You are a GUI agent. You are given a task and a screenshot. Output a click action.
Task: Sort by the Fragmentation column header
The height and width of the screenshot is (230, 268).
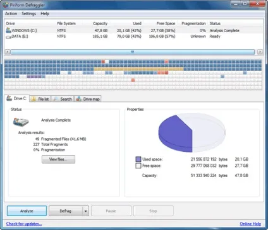point(193,23)
